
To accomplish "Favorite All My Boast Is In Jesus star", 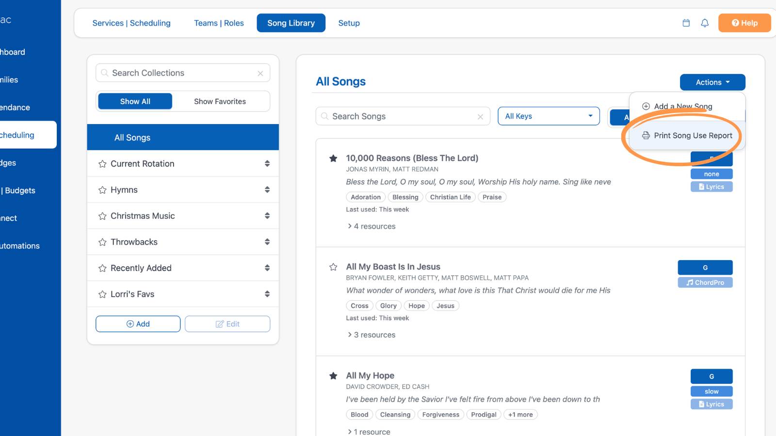I will [333, 267].
